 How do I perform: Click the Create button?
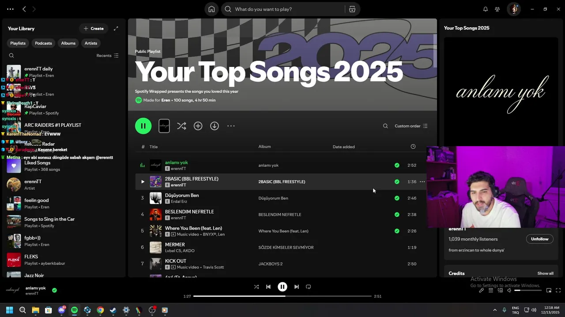click(94, 29)
